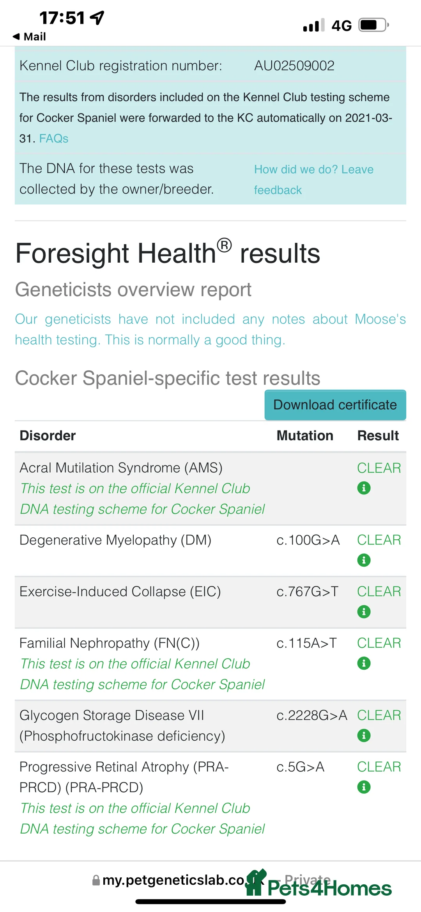This screenshot has width=421, height=912.
Task: Tap the battery indicator in status bar
Action: coord(373,25)
